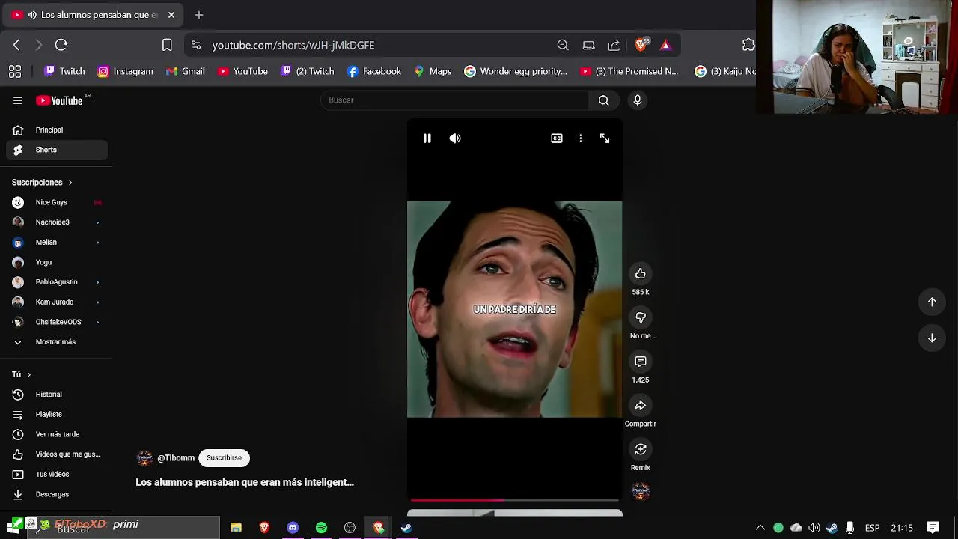This screenshot has width=958, height=539.
Task: Open Facebook bookmark
Action: click(374, 71)
